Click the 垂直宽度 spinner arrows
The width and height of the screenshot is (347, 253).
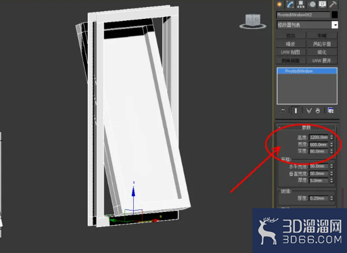click(331, 174)
